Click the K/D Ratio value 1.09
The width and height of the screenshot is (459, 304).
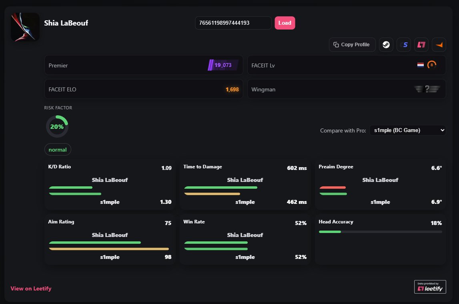(166, 168)
